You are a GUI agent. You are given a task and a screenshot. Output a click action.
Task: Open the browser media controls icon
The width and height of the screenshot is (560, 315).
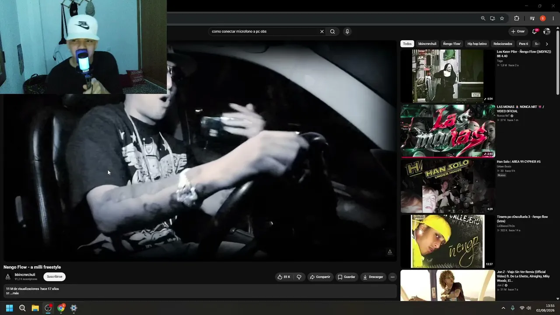(532, 18)
